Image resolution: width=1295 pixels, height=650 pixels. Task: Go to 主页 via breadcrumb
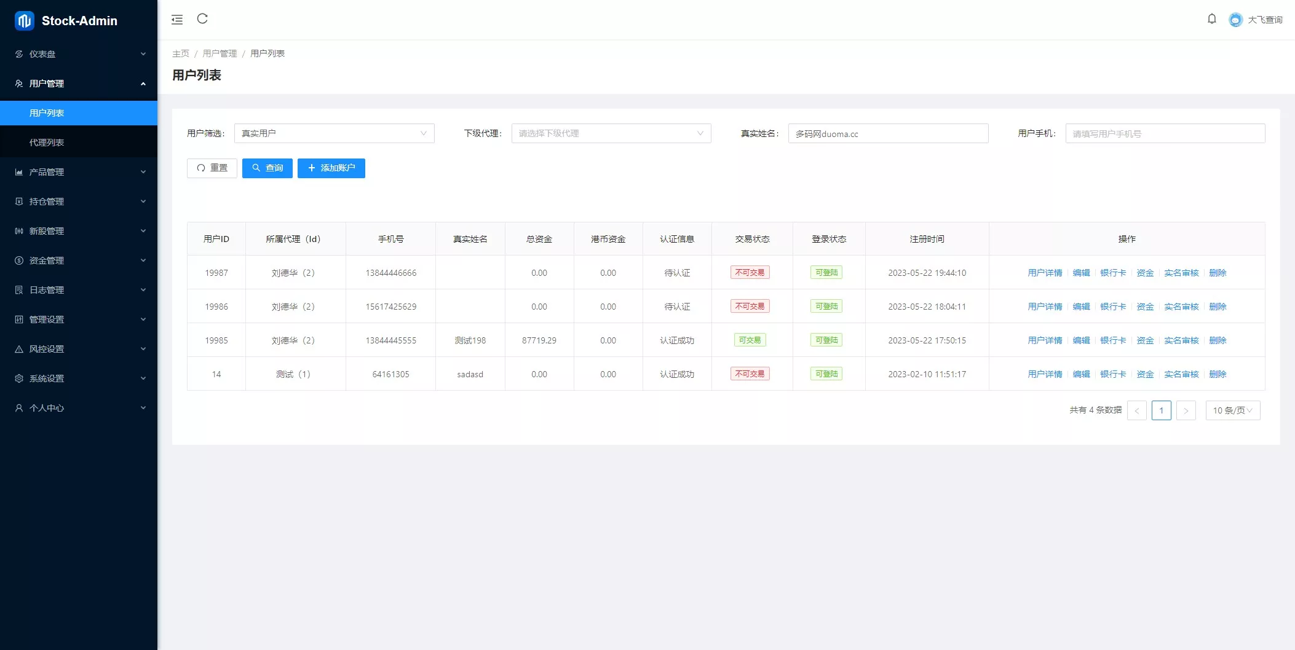pos(181,53)
